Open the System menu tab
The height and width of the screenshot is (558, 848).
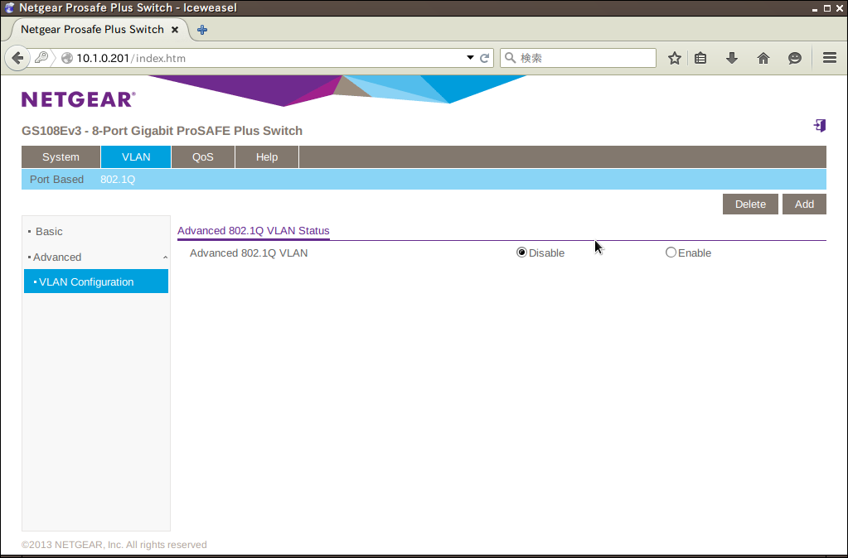(61, 157)
